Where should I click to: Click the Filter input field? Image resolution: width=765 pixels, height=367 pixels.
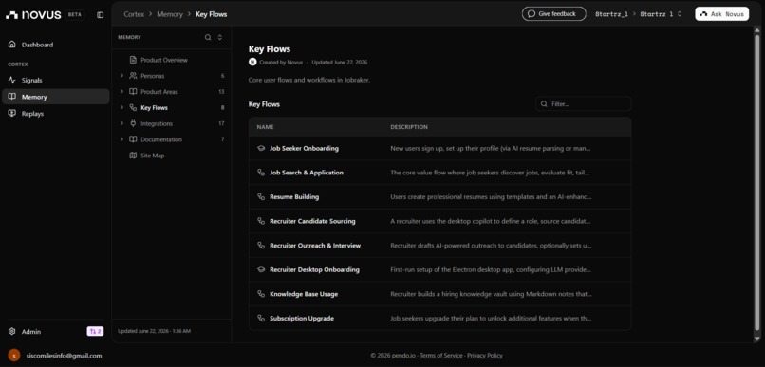coord(584,103)
